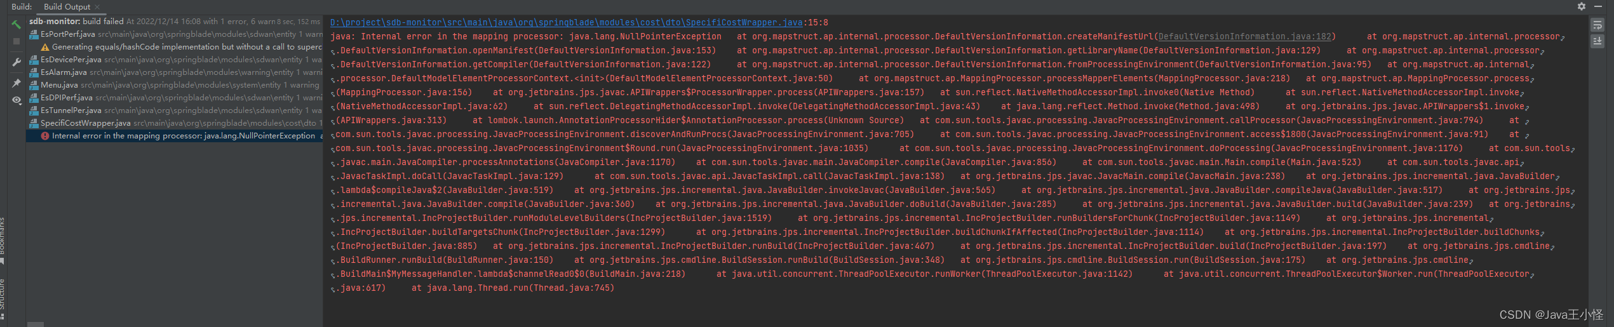
Task: Open the SpecifiCostWrapper.java file path link
Action: tap(566, 23)
